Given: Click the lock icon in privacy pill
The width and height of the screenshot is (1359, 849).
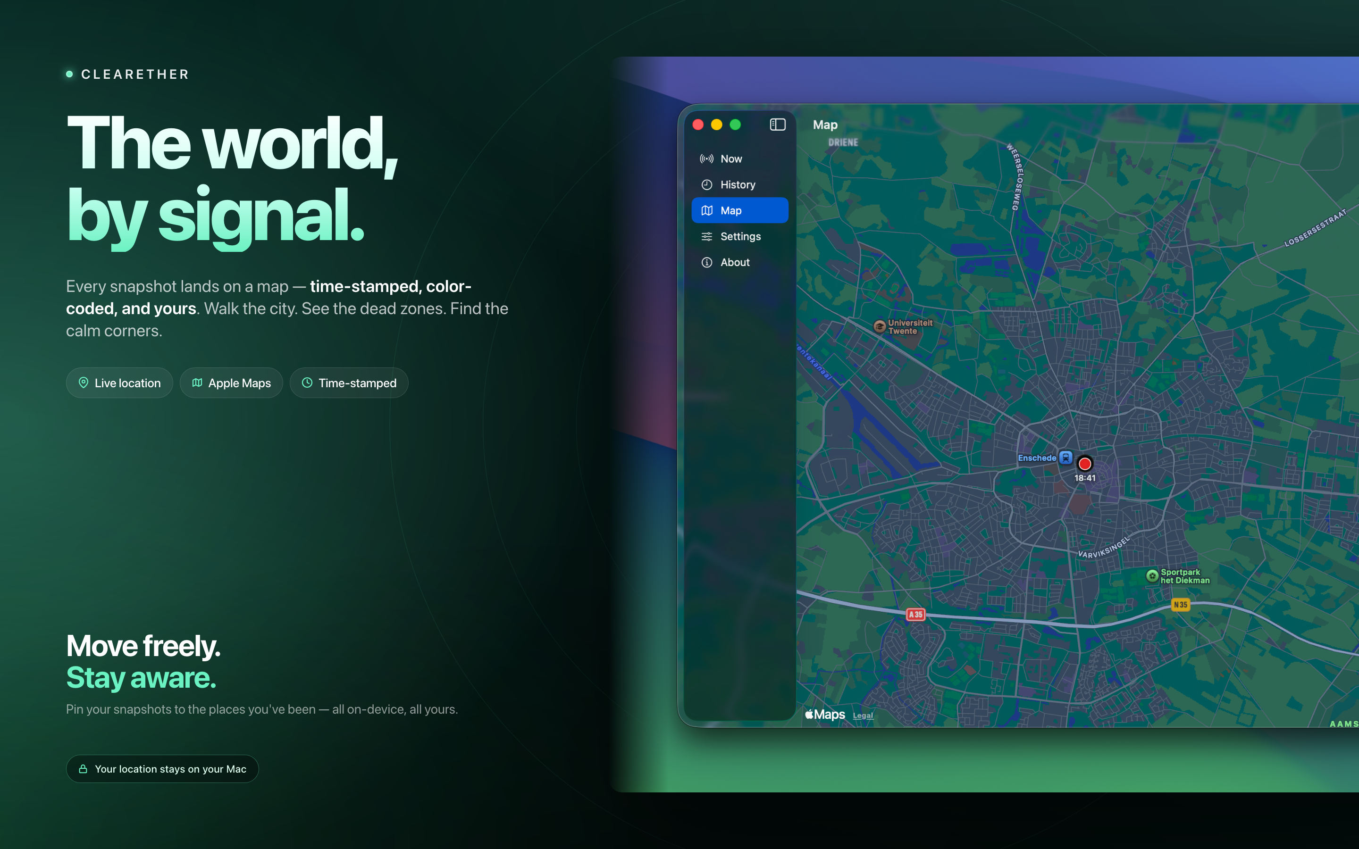Looking at the screenshot, I should [x=83, y=769].
